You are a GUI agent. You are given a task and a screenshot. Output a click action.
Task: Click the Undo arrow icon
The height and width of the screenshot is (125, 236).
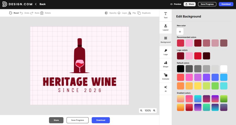pyautogui.click(x=22, y=13)
